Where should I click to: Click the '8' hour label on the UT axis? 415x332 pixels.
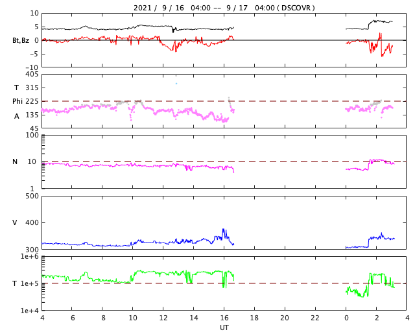[x=103, y=318]
